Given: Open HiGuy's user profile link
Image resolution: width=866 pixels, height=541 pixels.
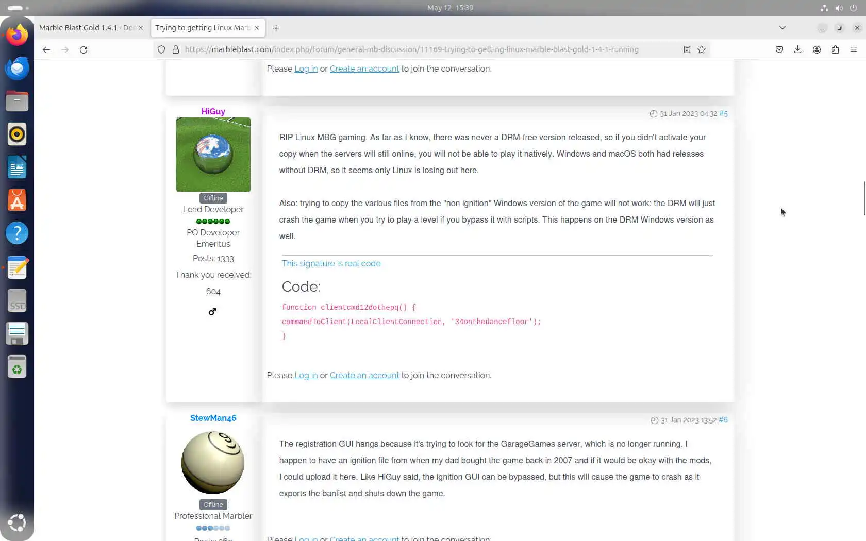Looking at the screenshot, I should point(213,111).
